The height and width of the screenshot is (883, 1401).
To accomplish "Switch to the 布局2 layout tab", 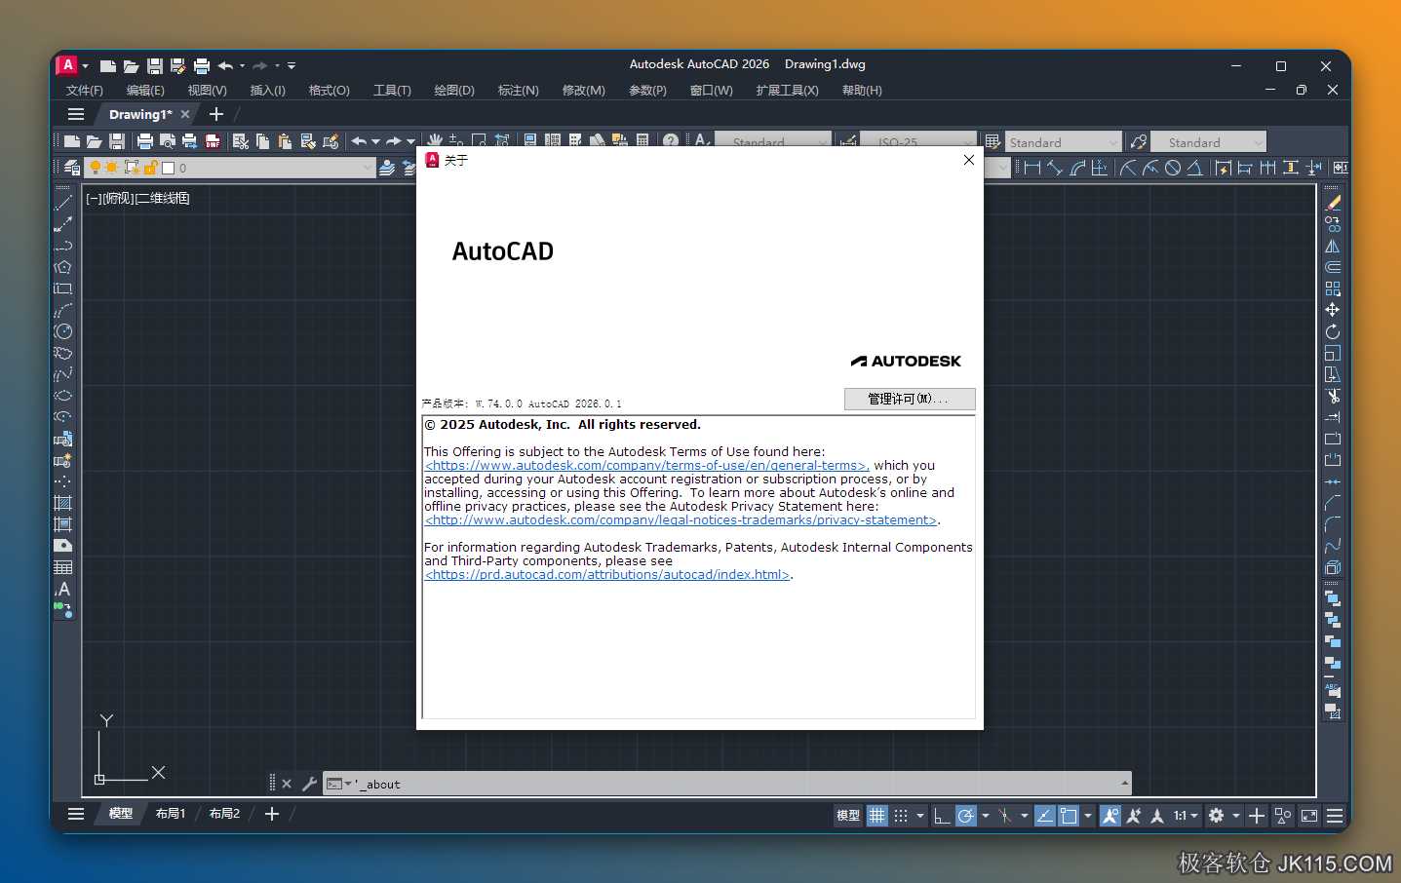I will pos(224,813).
